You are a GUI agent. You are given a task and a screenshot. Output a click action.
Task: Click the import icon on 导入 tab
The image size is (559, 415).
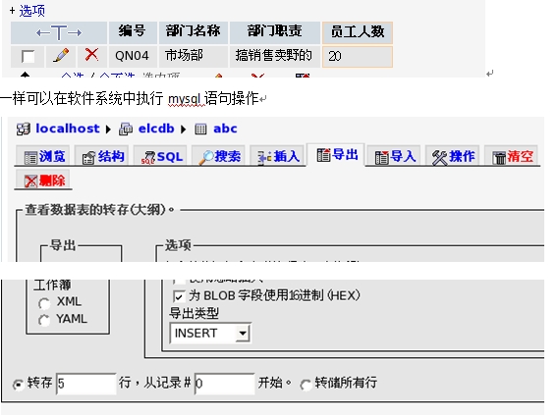(x=382, y=157)
